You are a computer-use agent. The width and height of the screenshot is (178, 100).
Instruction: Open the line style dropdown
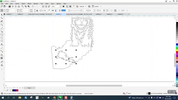point(81,11)
